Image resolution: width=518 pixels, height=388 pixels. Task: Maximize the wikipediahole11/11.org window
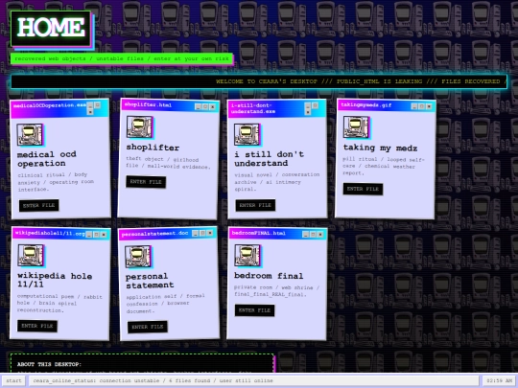pyautogui.click(x=96, y=235)
